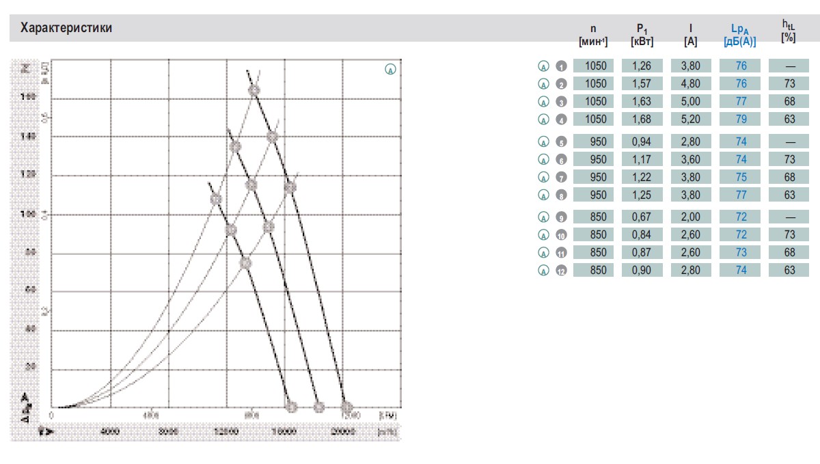
Task: Select the power value 1,26
Action: (642, 66)
